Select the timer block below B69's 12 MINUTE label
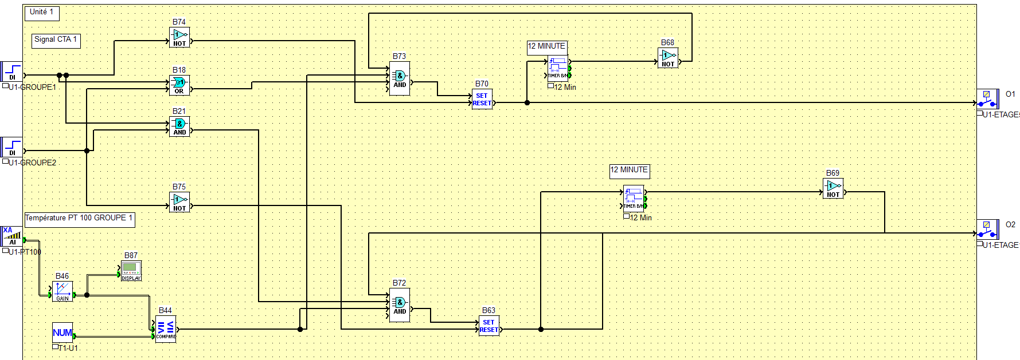 (x=634, y=199)
